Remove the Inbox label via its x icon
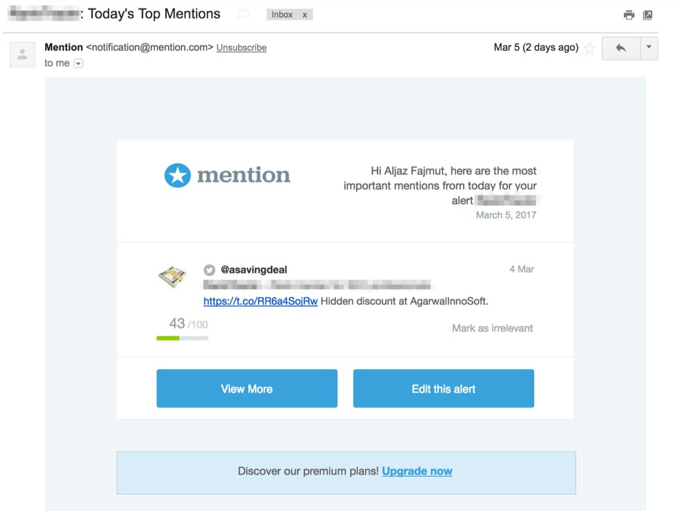This screenshot has height=511, width=677. 304,14
